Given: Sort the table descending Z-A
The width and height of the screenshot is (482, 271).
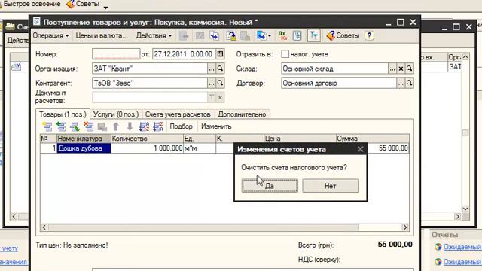Looking at the screenshot, I should pos(158,126).
